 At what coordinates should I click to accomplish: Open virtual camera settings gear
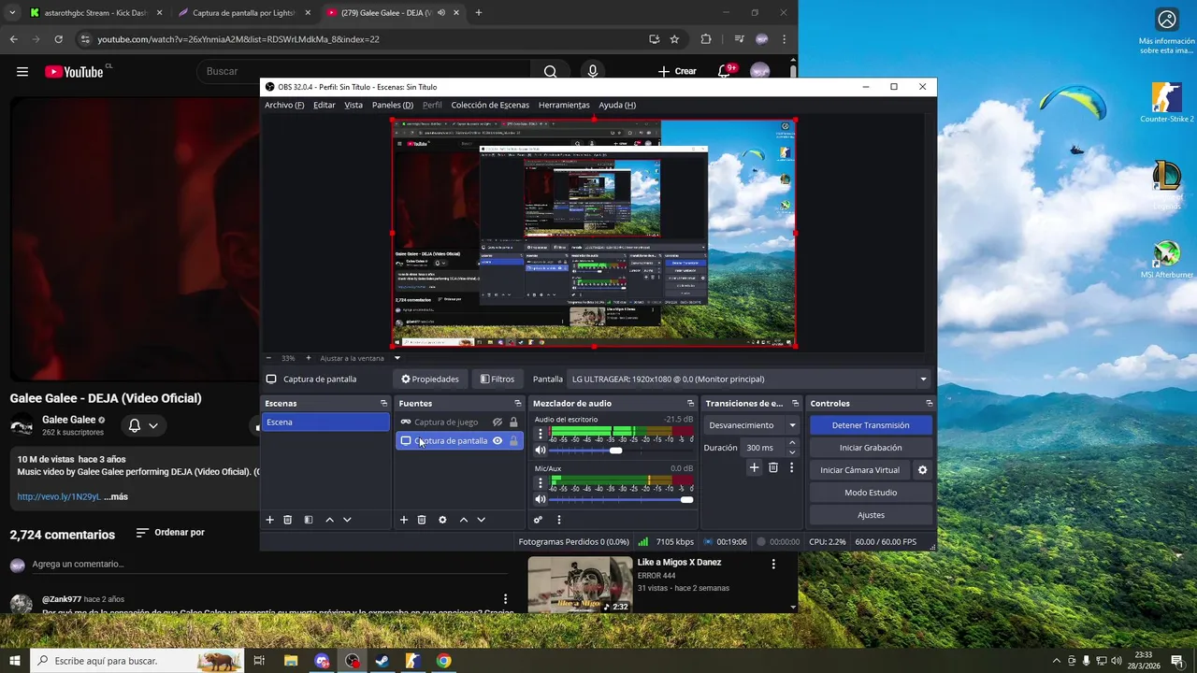[x=923, y=470]
